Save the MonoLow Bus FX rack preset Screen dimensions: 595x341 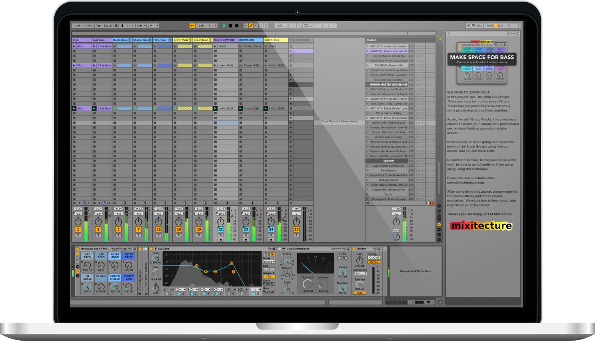tap(134, 249)
